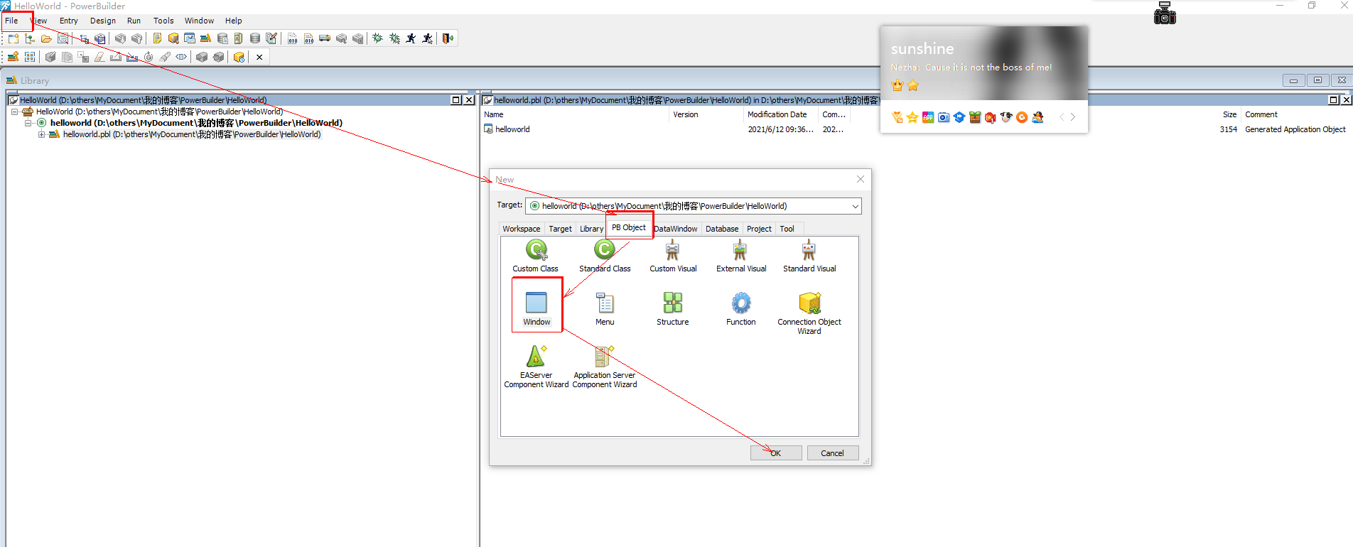Viewport: 1353px width, 547px height.
Task: Collapse the bold helloworld target node
Action: point(28,123)
